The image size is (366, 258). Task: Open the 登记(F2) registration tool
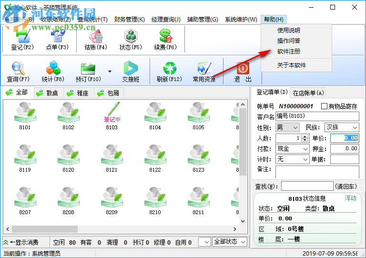tap(22, 39)
